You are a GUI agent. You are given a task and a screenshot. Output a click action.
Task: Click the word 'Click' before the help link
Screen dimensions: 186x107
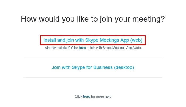tap(78, 97)
